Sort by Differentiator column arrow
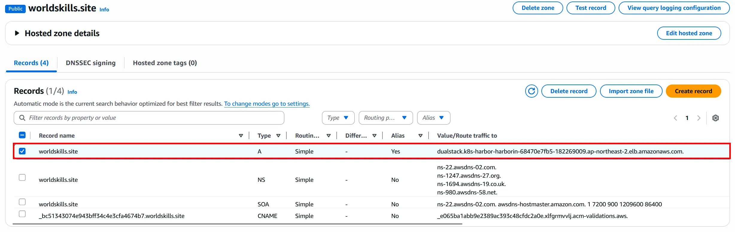The image size is (735, 232). (x=374, y=136)
